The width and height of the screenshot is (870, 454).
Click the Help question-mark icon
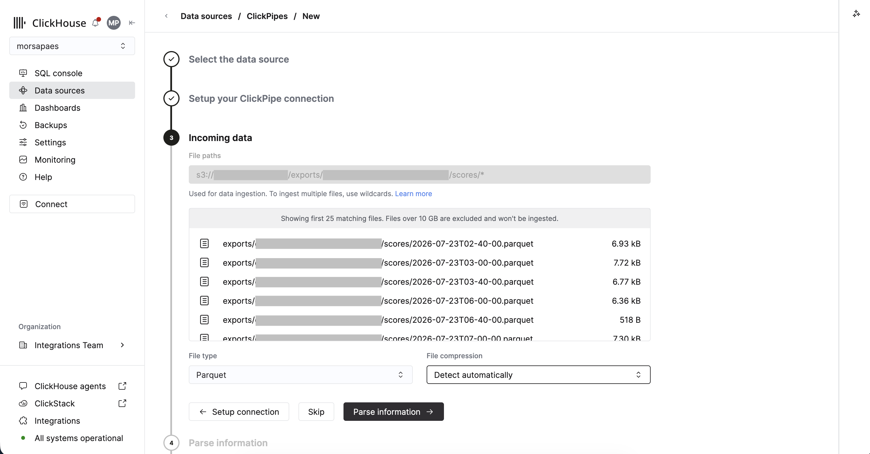point(23,177)
